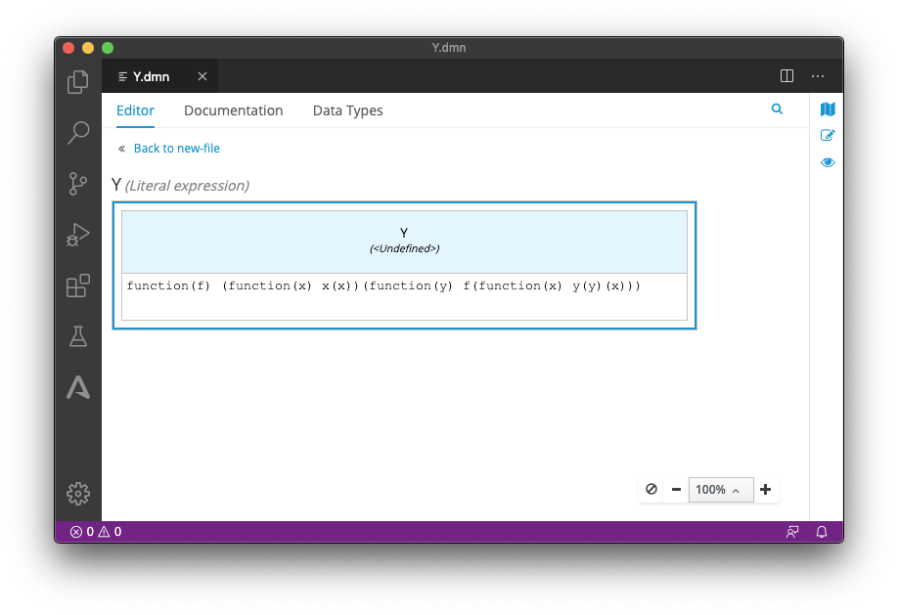Viewport: 898px width, 615px height.
Task: Zoom out with the minus button
Action: tap(676, 489)
